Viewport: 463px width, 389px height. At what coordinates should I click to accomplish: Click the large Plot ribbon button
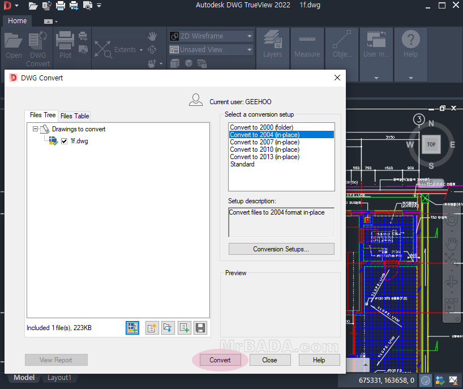click(x=65, y=45)
